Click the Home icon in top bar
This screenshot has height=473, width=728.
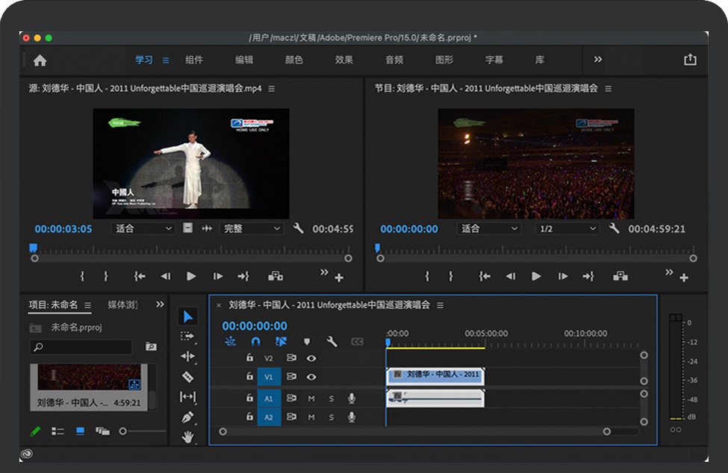click(40, 60)
